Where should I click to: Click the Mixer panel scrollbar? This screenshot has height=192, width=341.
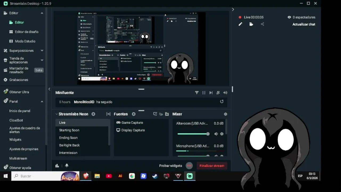click(x=226, y=127)
